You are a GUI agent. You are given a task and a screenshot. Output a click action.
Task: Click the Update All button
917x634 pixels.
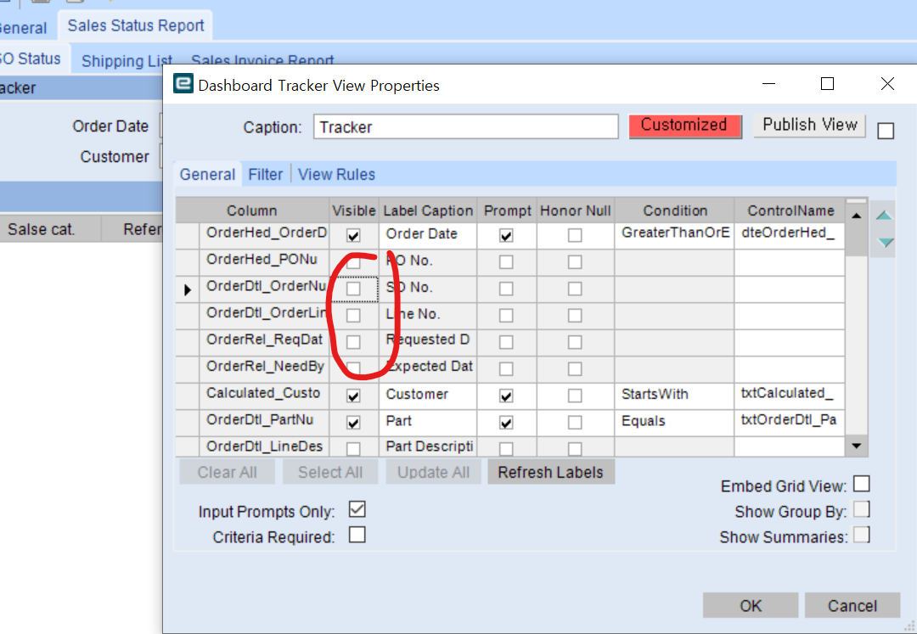pos(433,472)
